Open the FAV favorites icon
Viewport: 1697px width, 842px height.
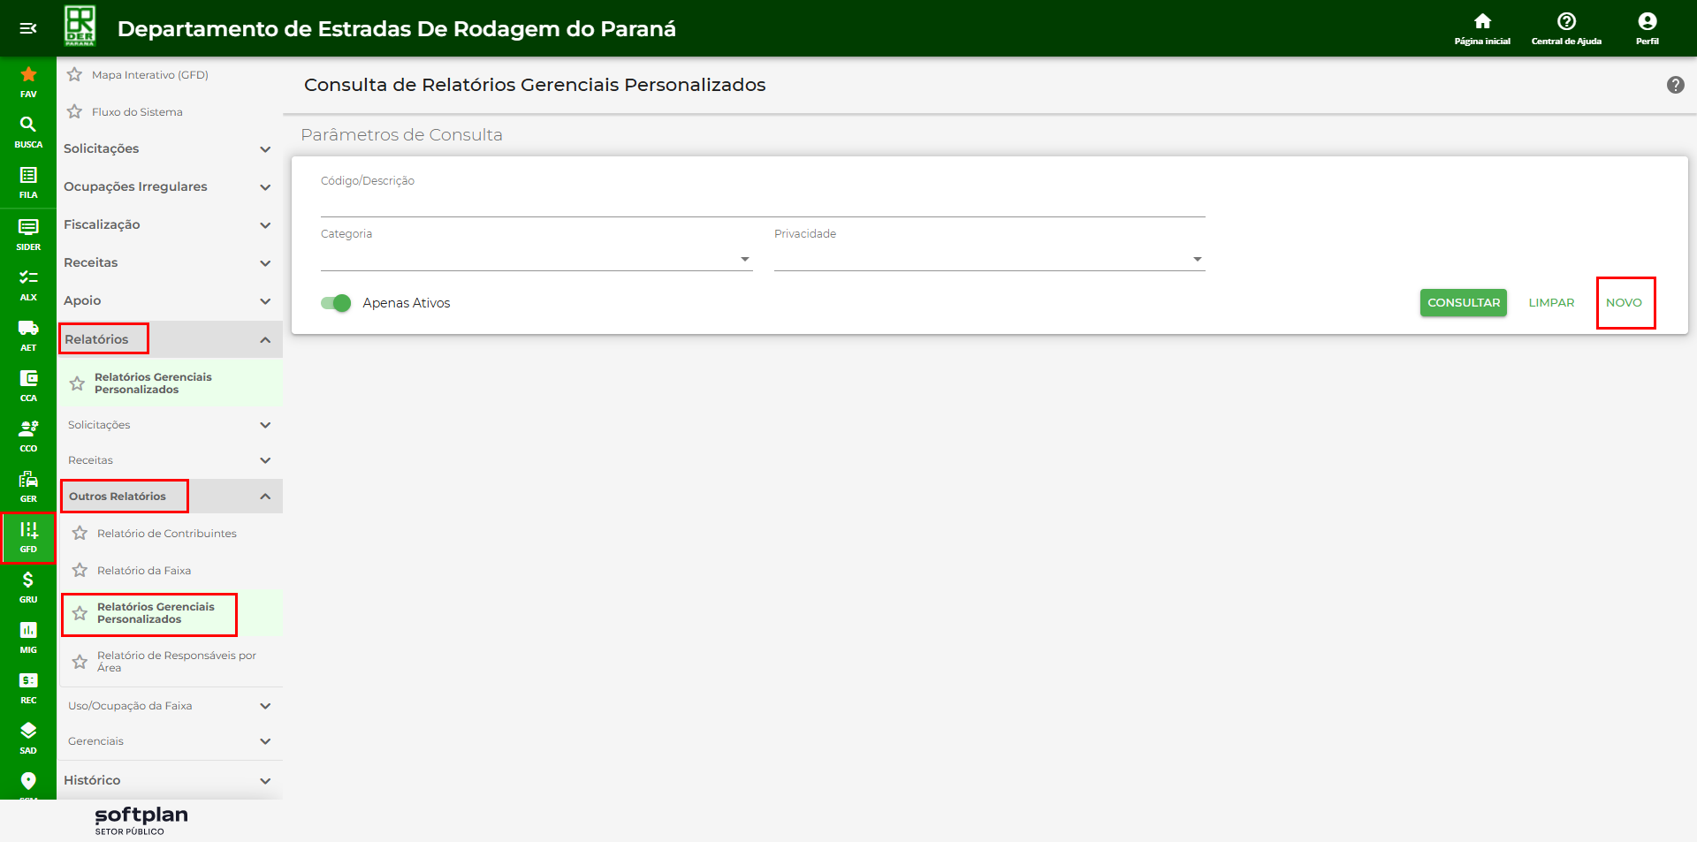(28, 80)
